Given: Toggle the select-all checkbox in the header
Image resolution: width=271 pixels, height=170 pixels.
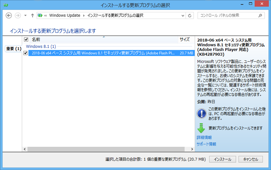Looking at the screenshot, I should pyautogui.click(x=26, y=40).
